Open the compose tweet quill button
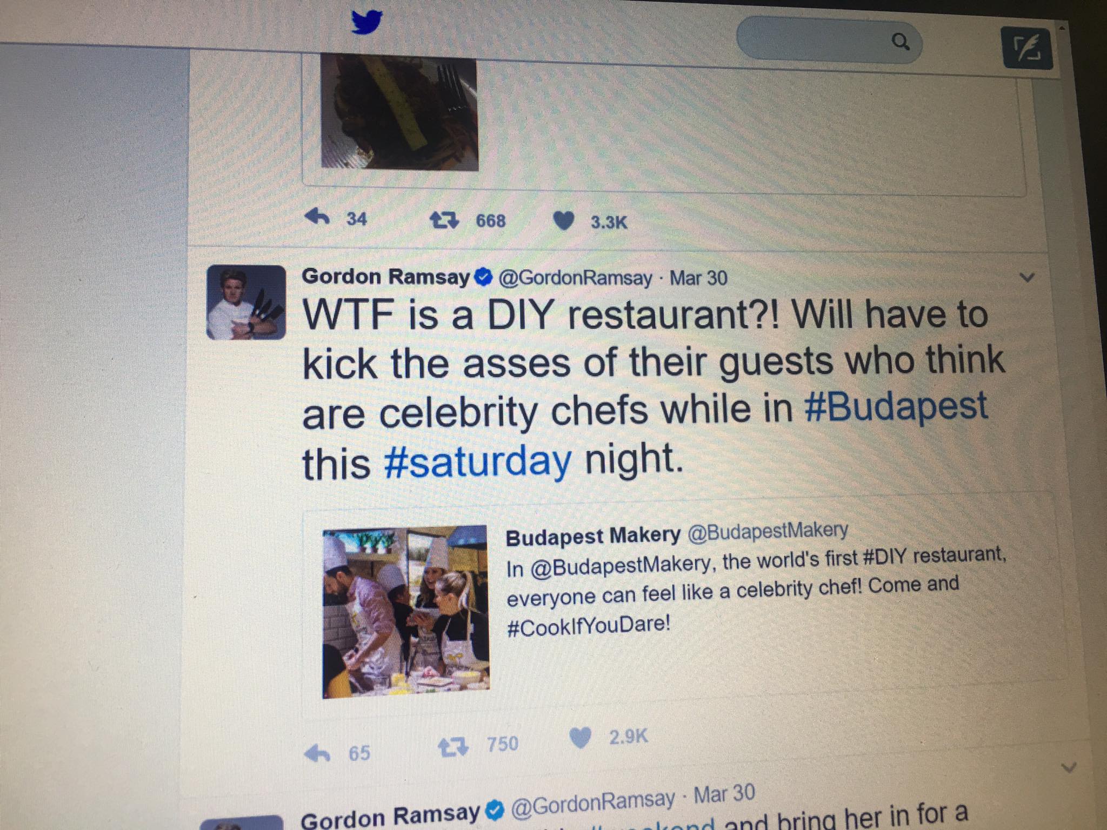 [1027, 49]
